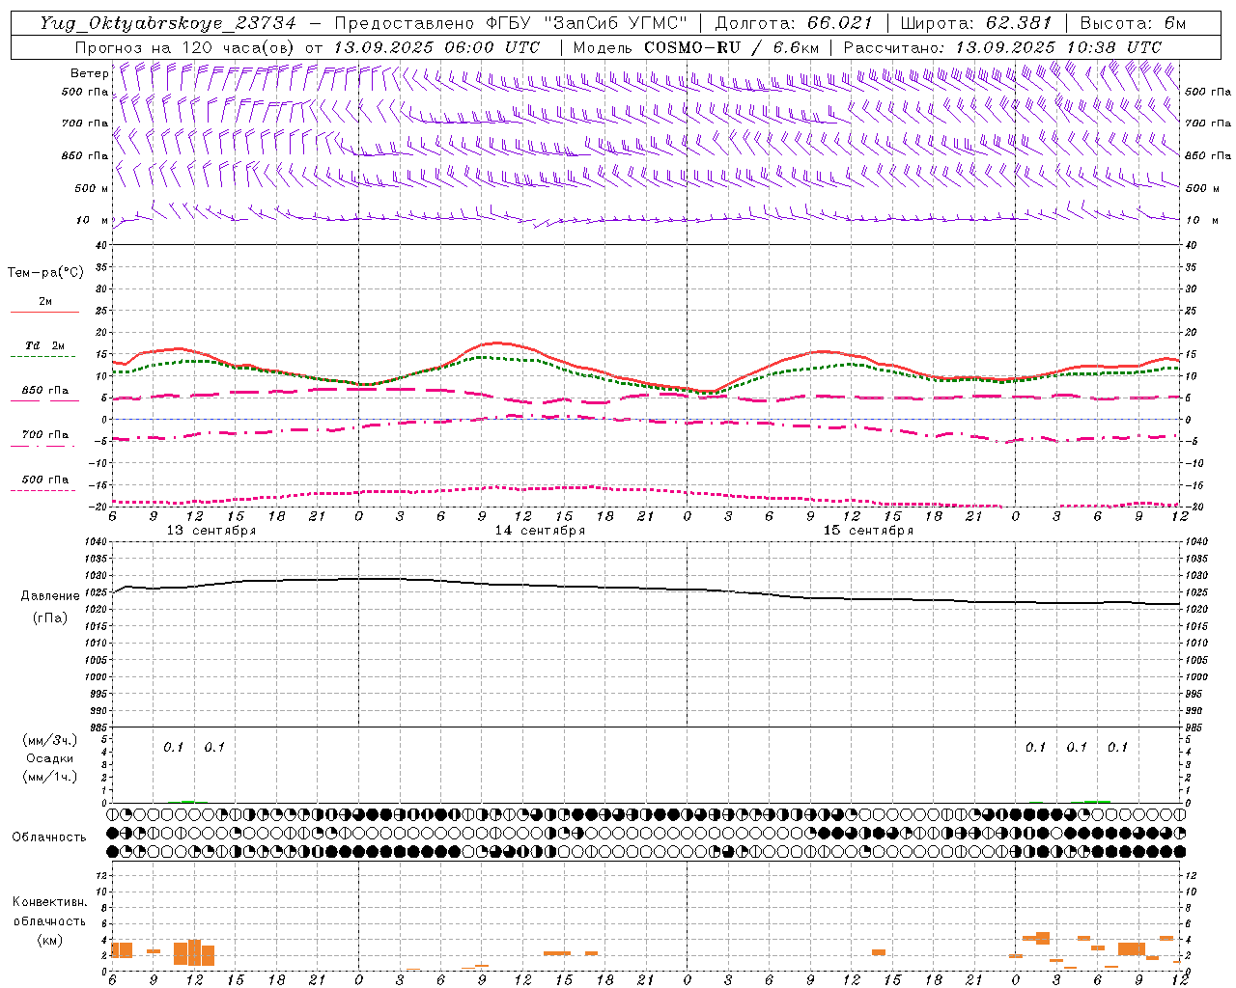The image size is (1236, 988).
Task: Click the red 2м temperature legend line
Action: click(44, 312)
